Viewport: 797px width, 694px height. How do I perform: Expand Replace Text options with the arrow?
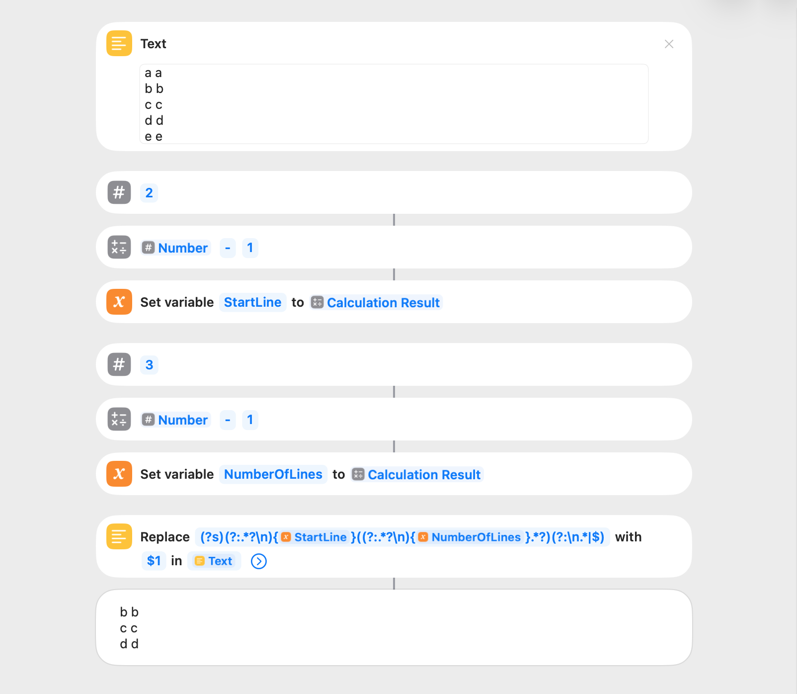pos(259,561)
